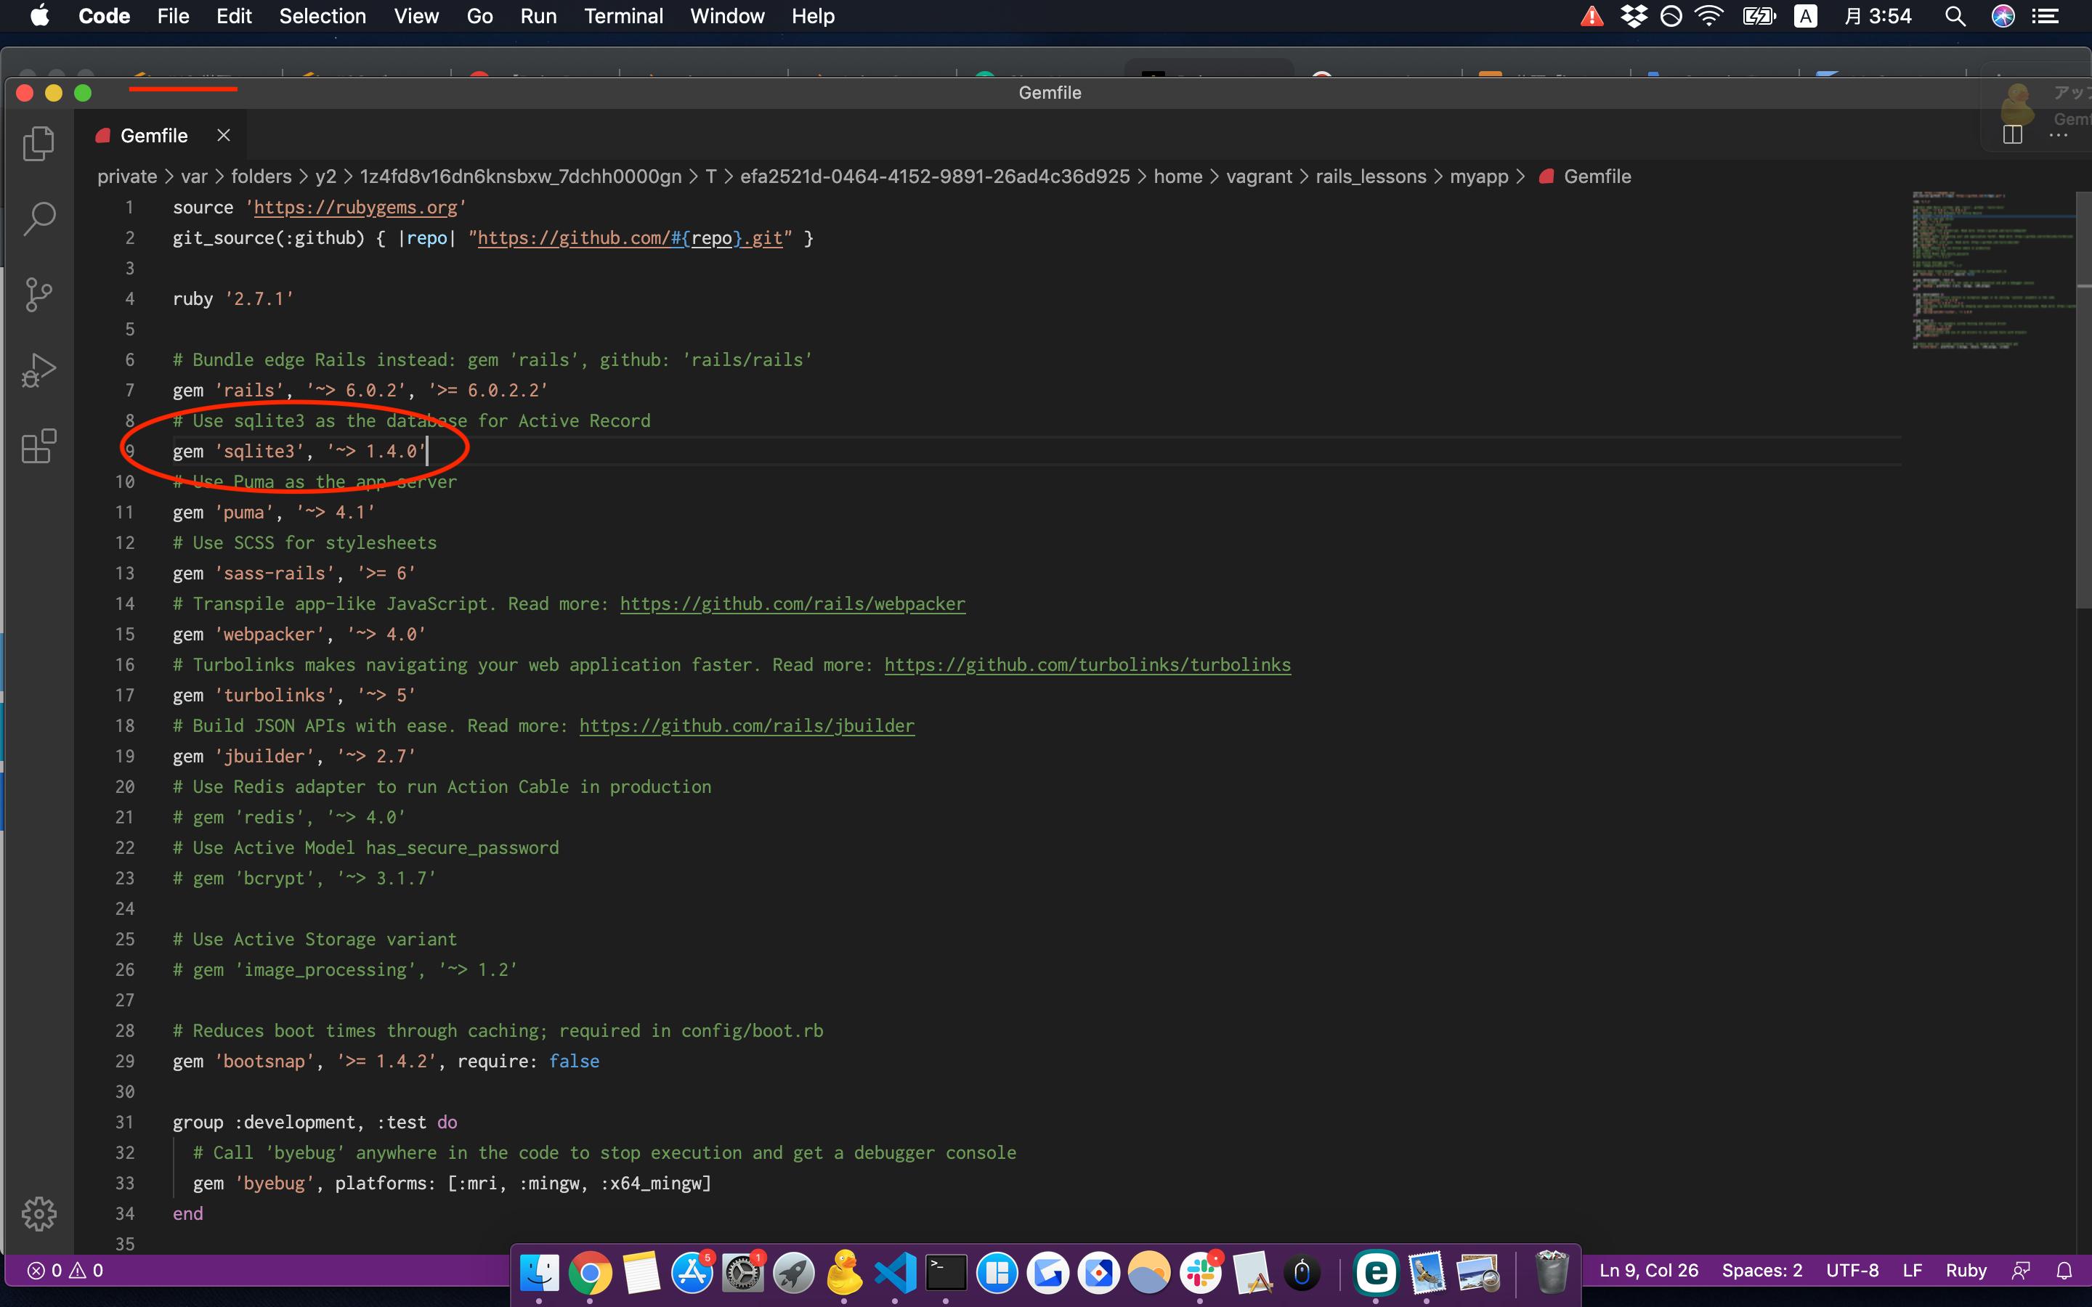Click Ln 9, Col 26 cursor position
2092x1307 pixels.
click(x=1648, y=1270)
